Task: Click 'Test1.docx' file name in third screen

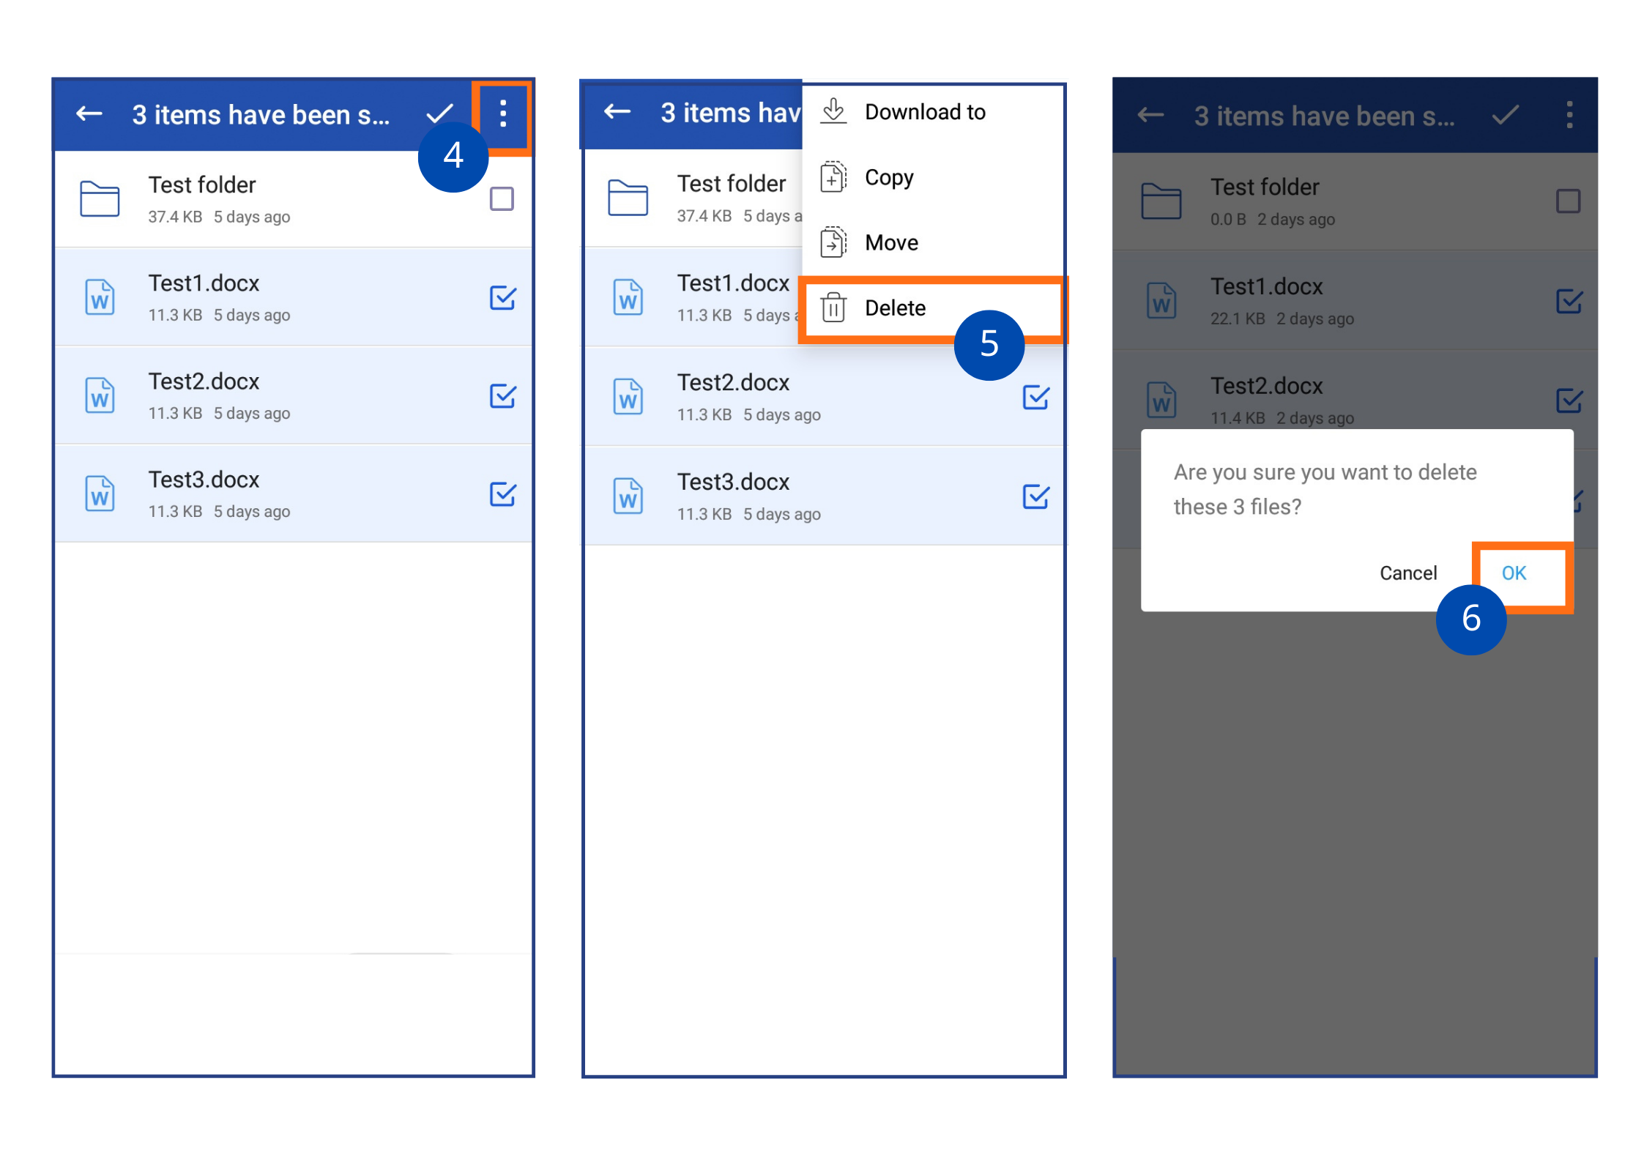Action: (x=1266, y=287)
